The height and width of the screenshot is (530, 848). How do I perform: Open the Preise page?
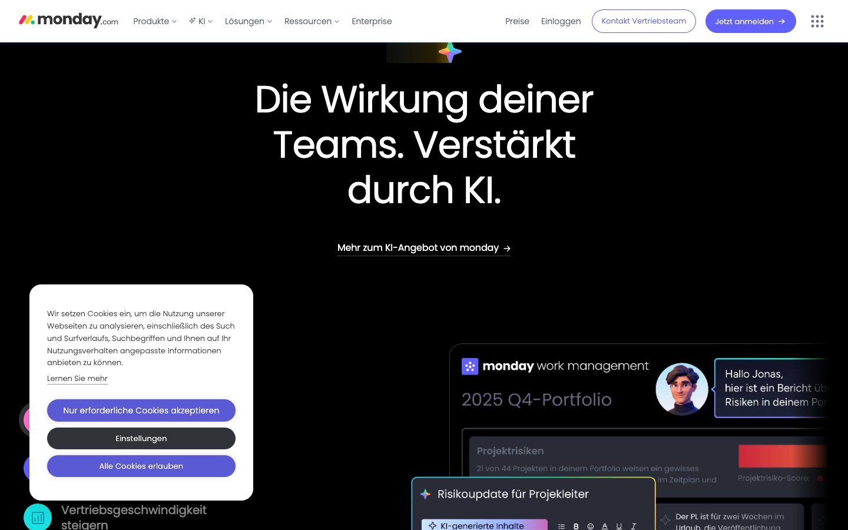pos(517,21)
